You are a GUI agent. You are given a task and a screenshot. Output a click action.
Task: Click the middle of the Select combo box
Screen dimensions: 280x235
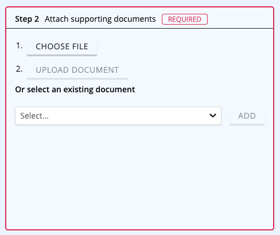[118, 116]
